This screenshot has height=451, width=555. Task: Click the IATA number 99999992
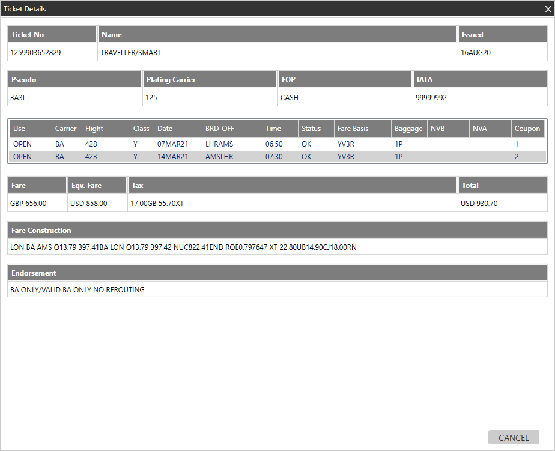(431, 98)
